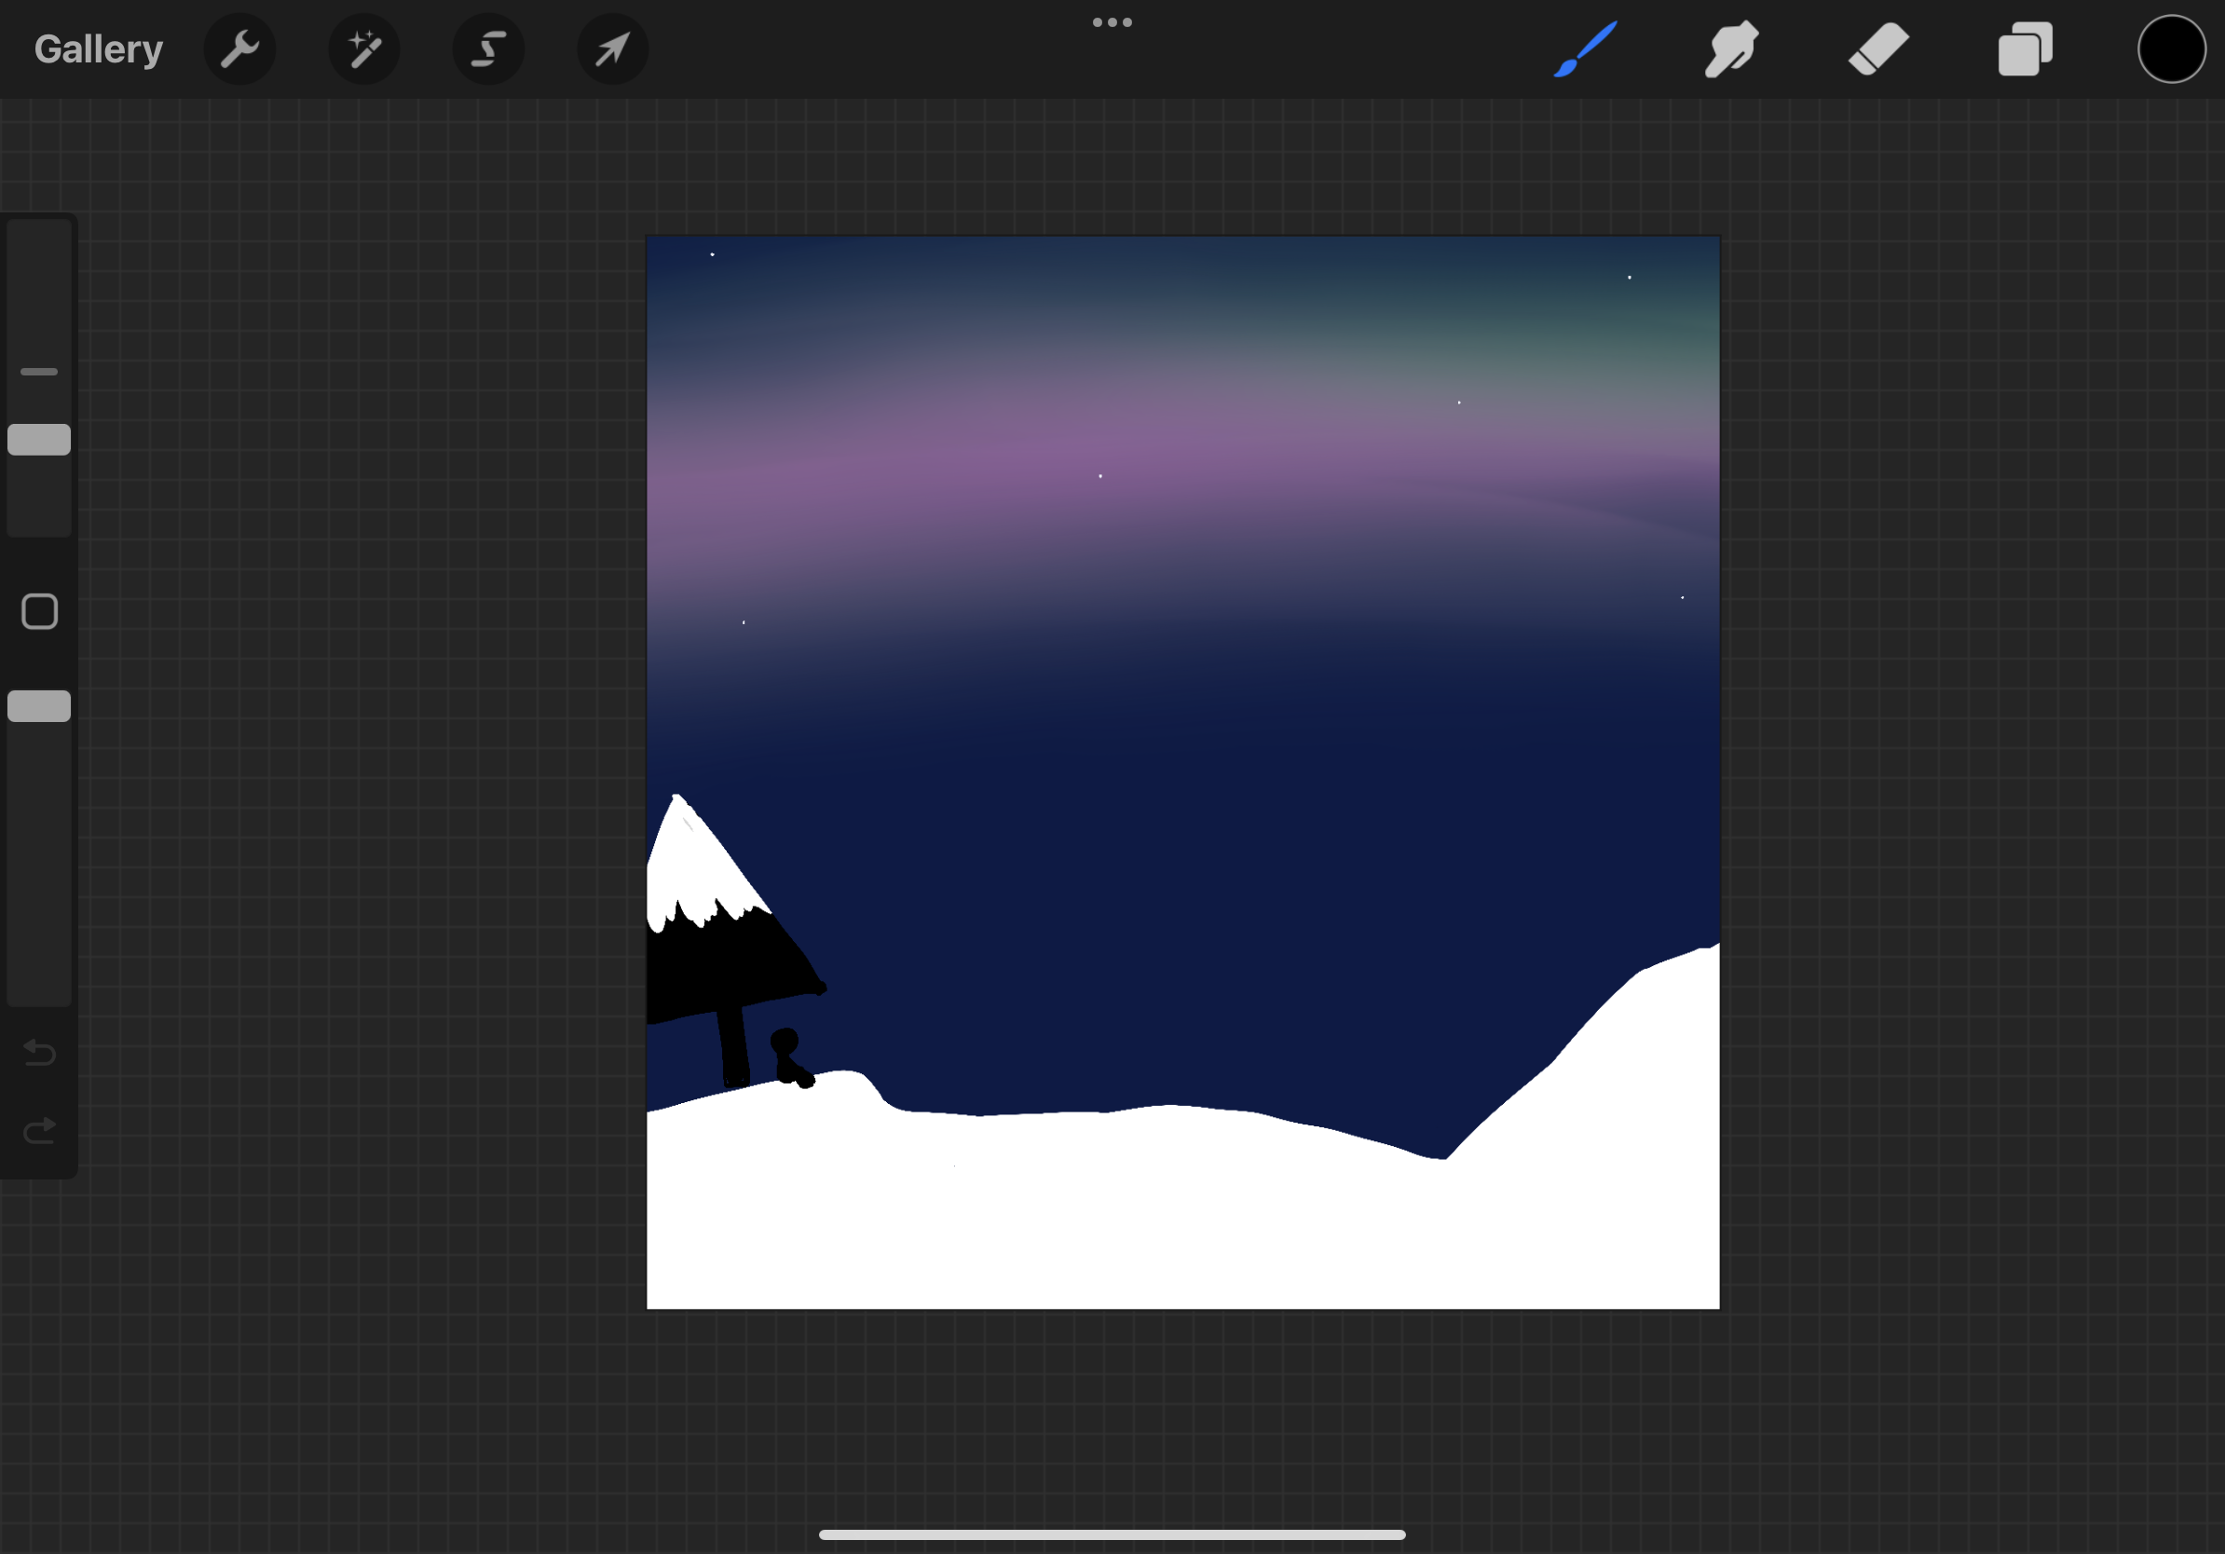The image size is (2225, 1554).
Task: Open the current color picker
Action: point(2171,48)
